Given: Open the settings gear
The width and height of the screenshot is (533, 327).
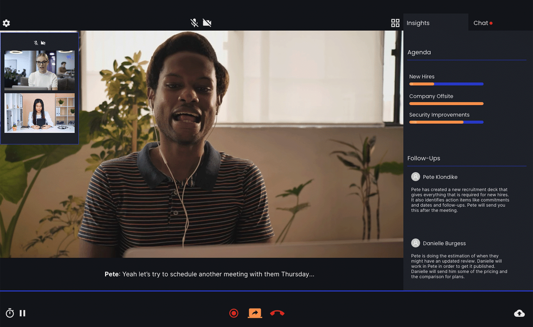Looking at the screenshot, I should pyautogui.click(x=6, y=23).
